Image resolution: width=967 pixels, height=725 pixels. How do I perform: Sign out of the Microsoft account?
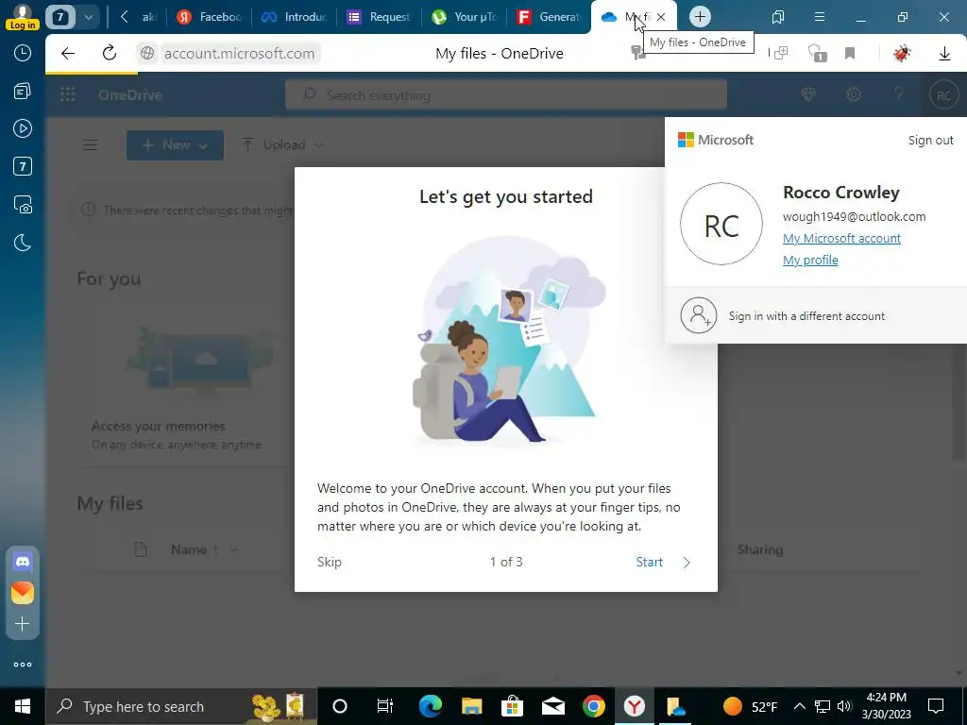[x=930, y=140]
